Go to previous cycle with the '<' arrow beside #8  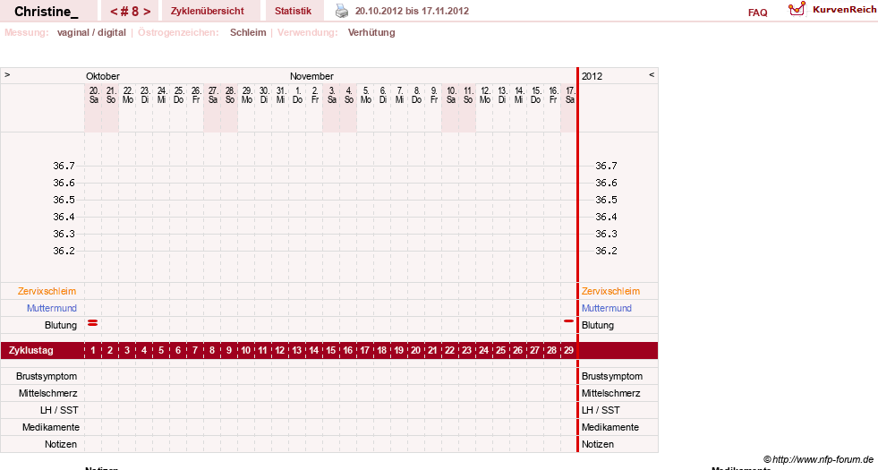[x=114, y=12]
